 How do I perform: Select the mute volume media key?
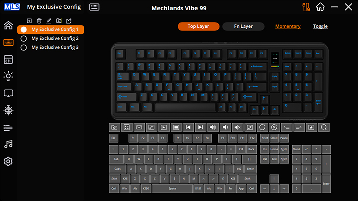[x=238, y=127]
